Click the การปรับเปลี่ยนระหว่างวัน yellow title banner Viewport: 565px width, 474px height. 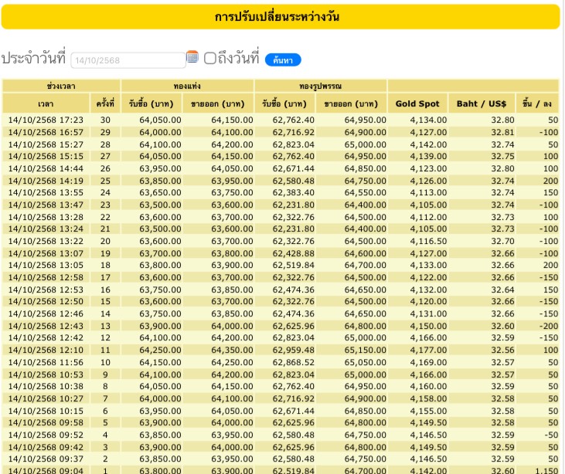click(279, 17)
